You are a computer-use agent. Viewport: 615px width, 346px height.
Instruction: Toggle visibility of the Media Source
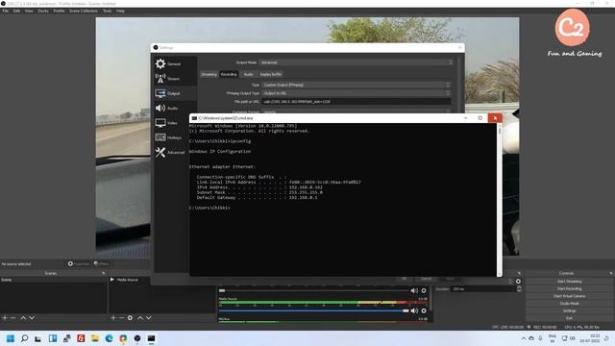[112, 280]
